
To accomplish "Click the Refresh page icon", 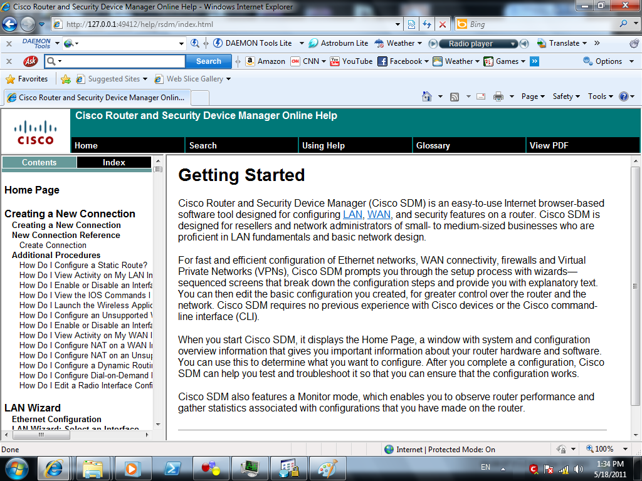I will pyautogui.click(x=427, y=24).
